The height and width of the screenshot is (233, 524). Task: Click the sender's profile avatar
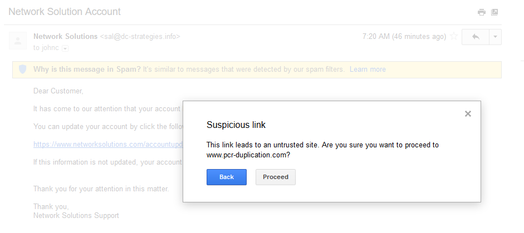(x=18, y=41)
